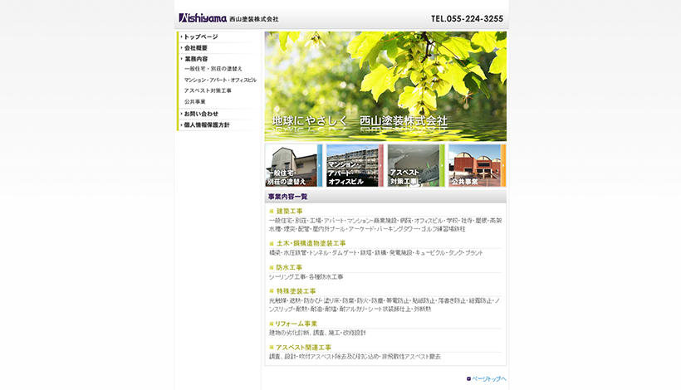Click the 橋梁・水圧鉄管 description line
Viewport: 681px width, 390px height.
tap(375, 253)
